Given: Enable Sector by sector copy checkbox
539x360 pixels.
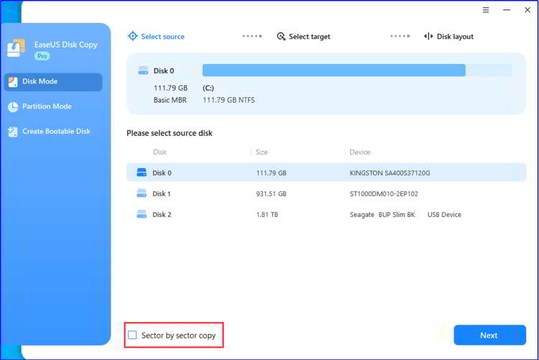Looking at the screenshot, I should [x=132, y=335].
